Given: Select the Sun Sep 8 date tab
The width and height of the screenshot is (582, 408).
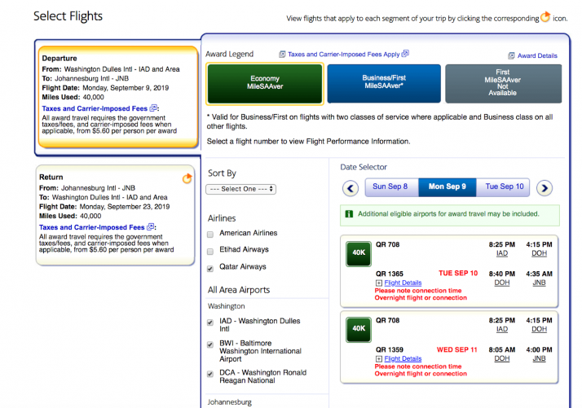Looking at the screenshot, I should (x=390, y=186).
